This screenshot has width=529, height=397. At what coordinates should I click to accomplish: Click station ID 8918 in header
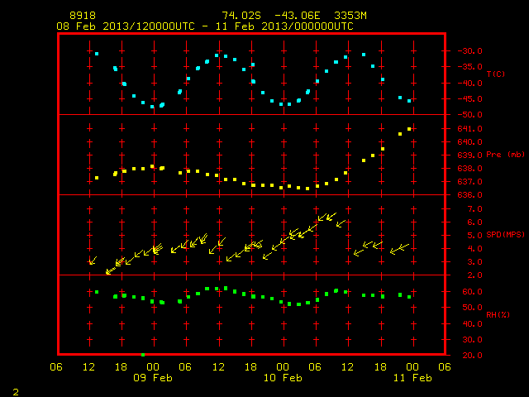[x=83, y=16]
